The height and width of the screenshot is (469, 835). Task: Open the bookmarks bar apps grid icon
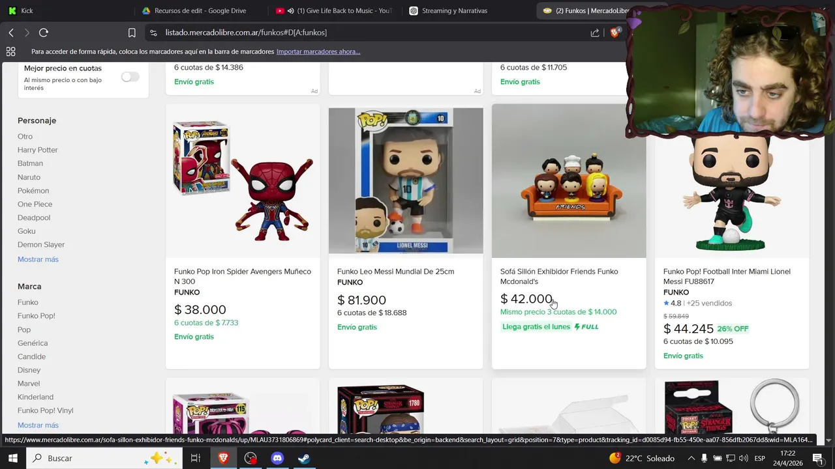[10, 51]
